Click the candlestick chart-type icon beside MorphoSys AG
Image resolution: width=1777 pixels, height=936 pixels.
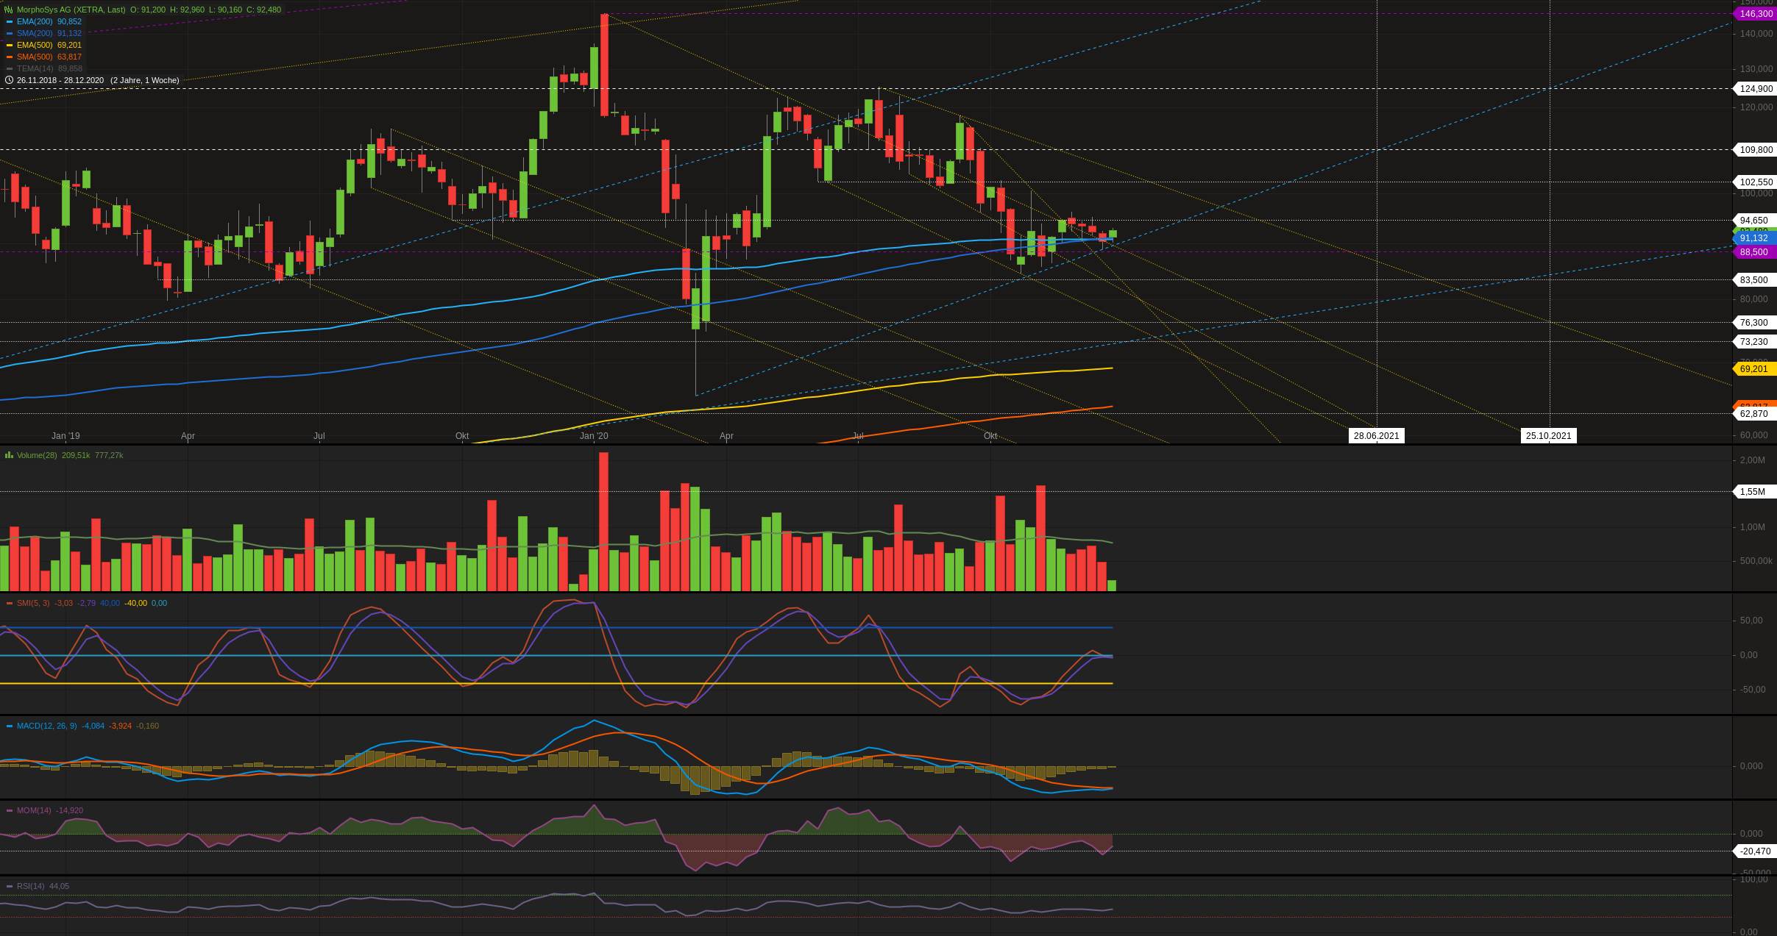click(x=9, y=10)
